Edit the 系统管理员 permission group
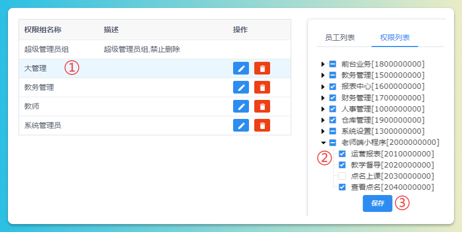Viewport: 462px width, 232px height. click(x=241, y=125)
